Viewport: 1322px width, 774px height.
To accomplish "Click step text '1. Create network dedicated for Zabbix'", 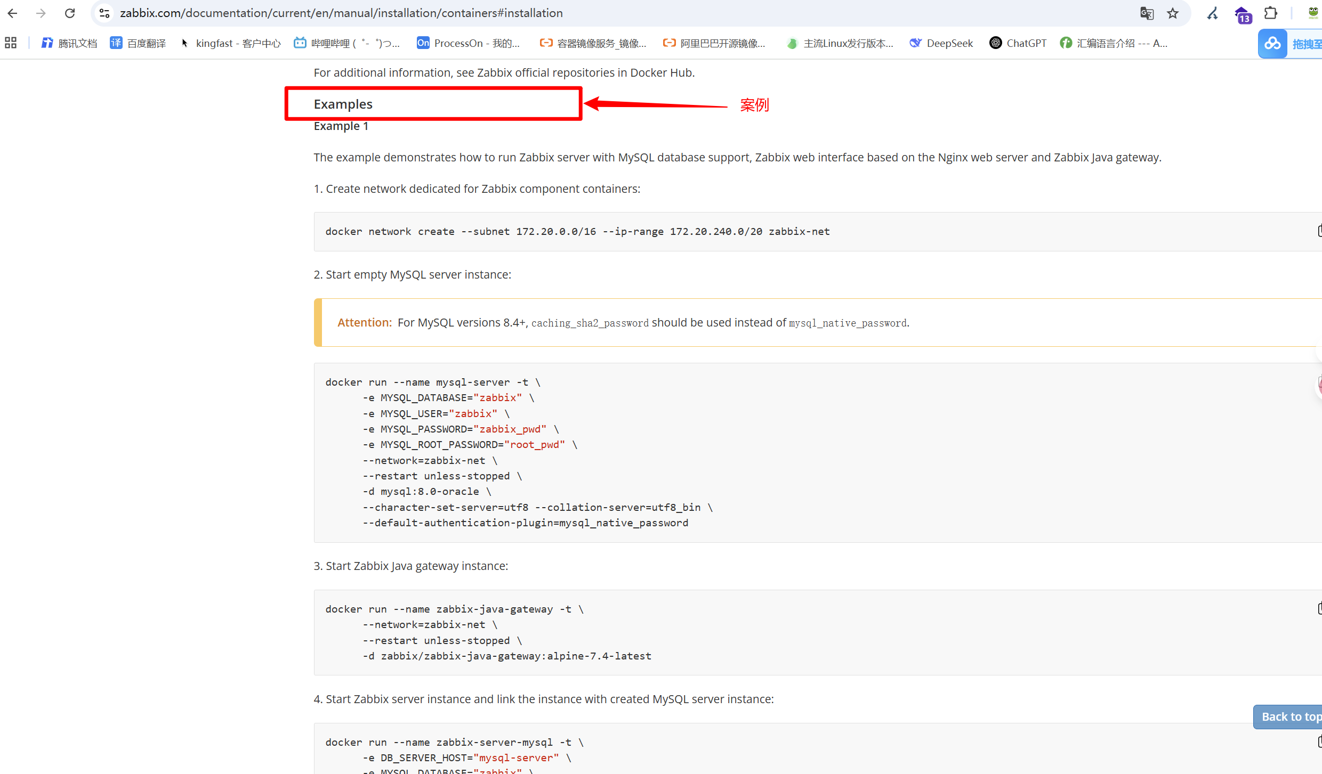I will (x=477, y=189).
